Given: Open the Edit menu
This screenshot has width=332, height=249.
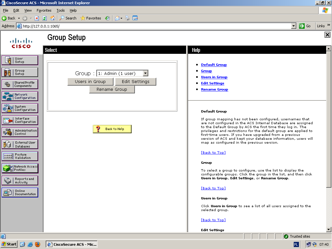Looking at the screenshot, I should (16, 10).
